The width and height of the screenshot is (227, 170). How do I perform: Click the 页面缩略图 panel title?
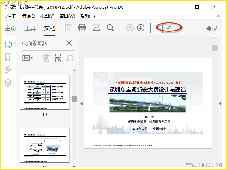pos(35,43)
